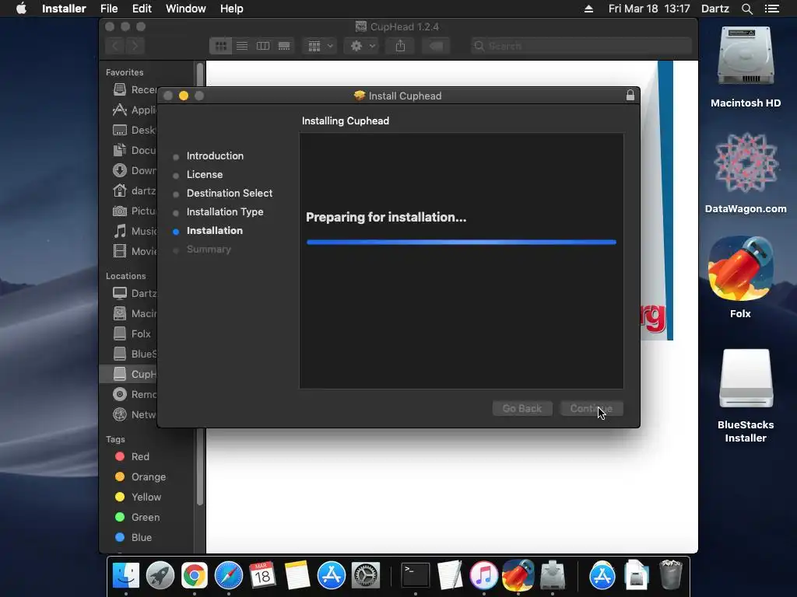The image size is (797, 597).
Task: Open the Installer app in the Dock
Action: point(553,576)
